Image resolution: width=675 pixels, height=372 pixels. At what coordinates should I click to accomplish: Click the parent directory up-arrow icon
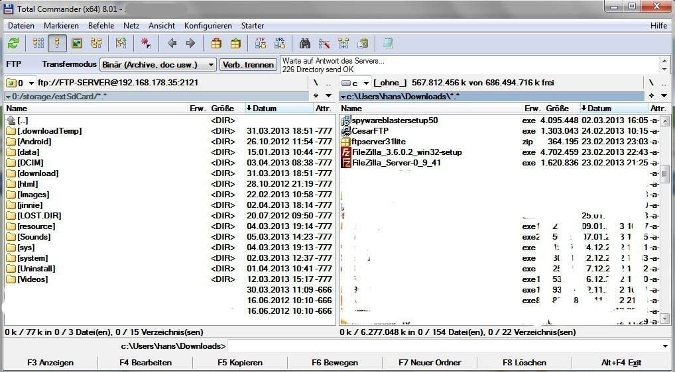[x=11, y=120]
